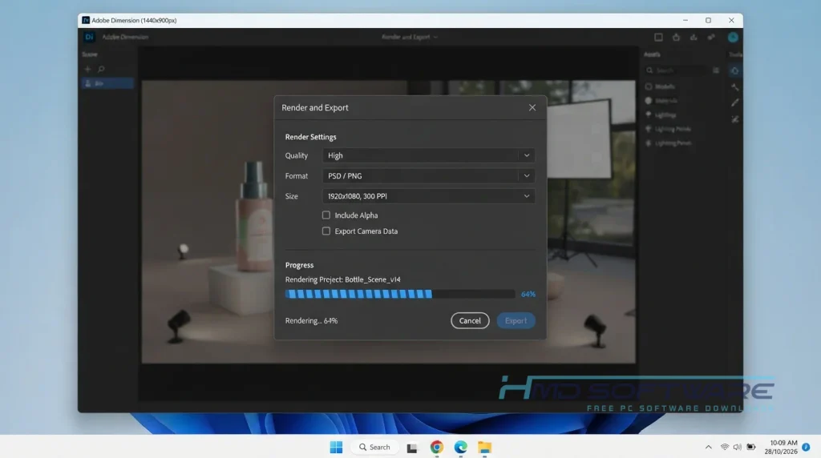Open the Render and Export mode dropdown in header
Image resolution: width=821 pixels, height=458 pixels.
[x=410, y=37]
